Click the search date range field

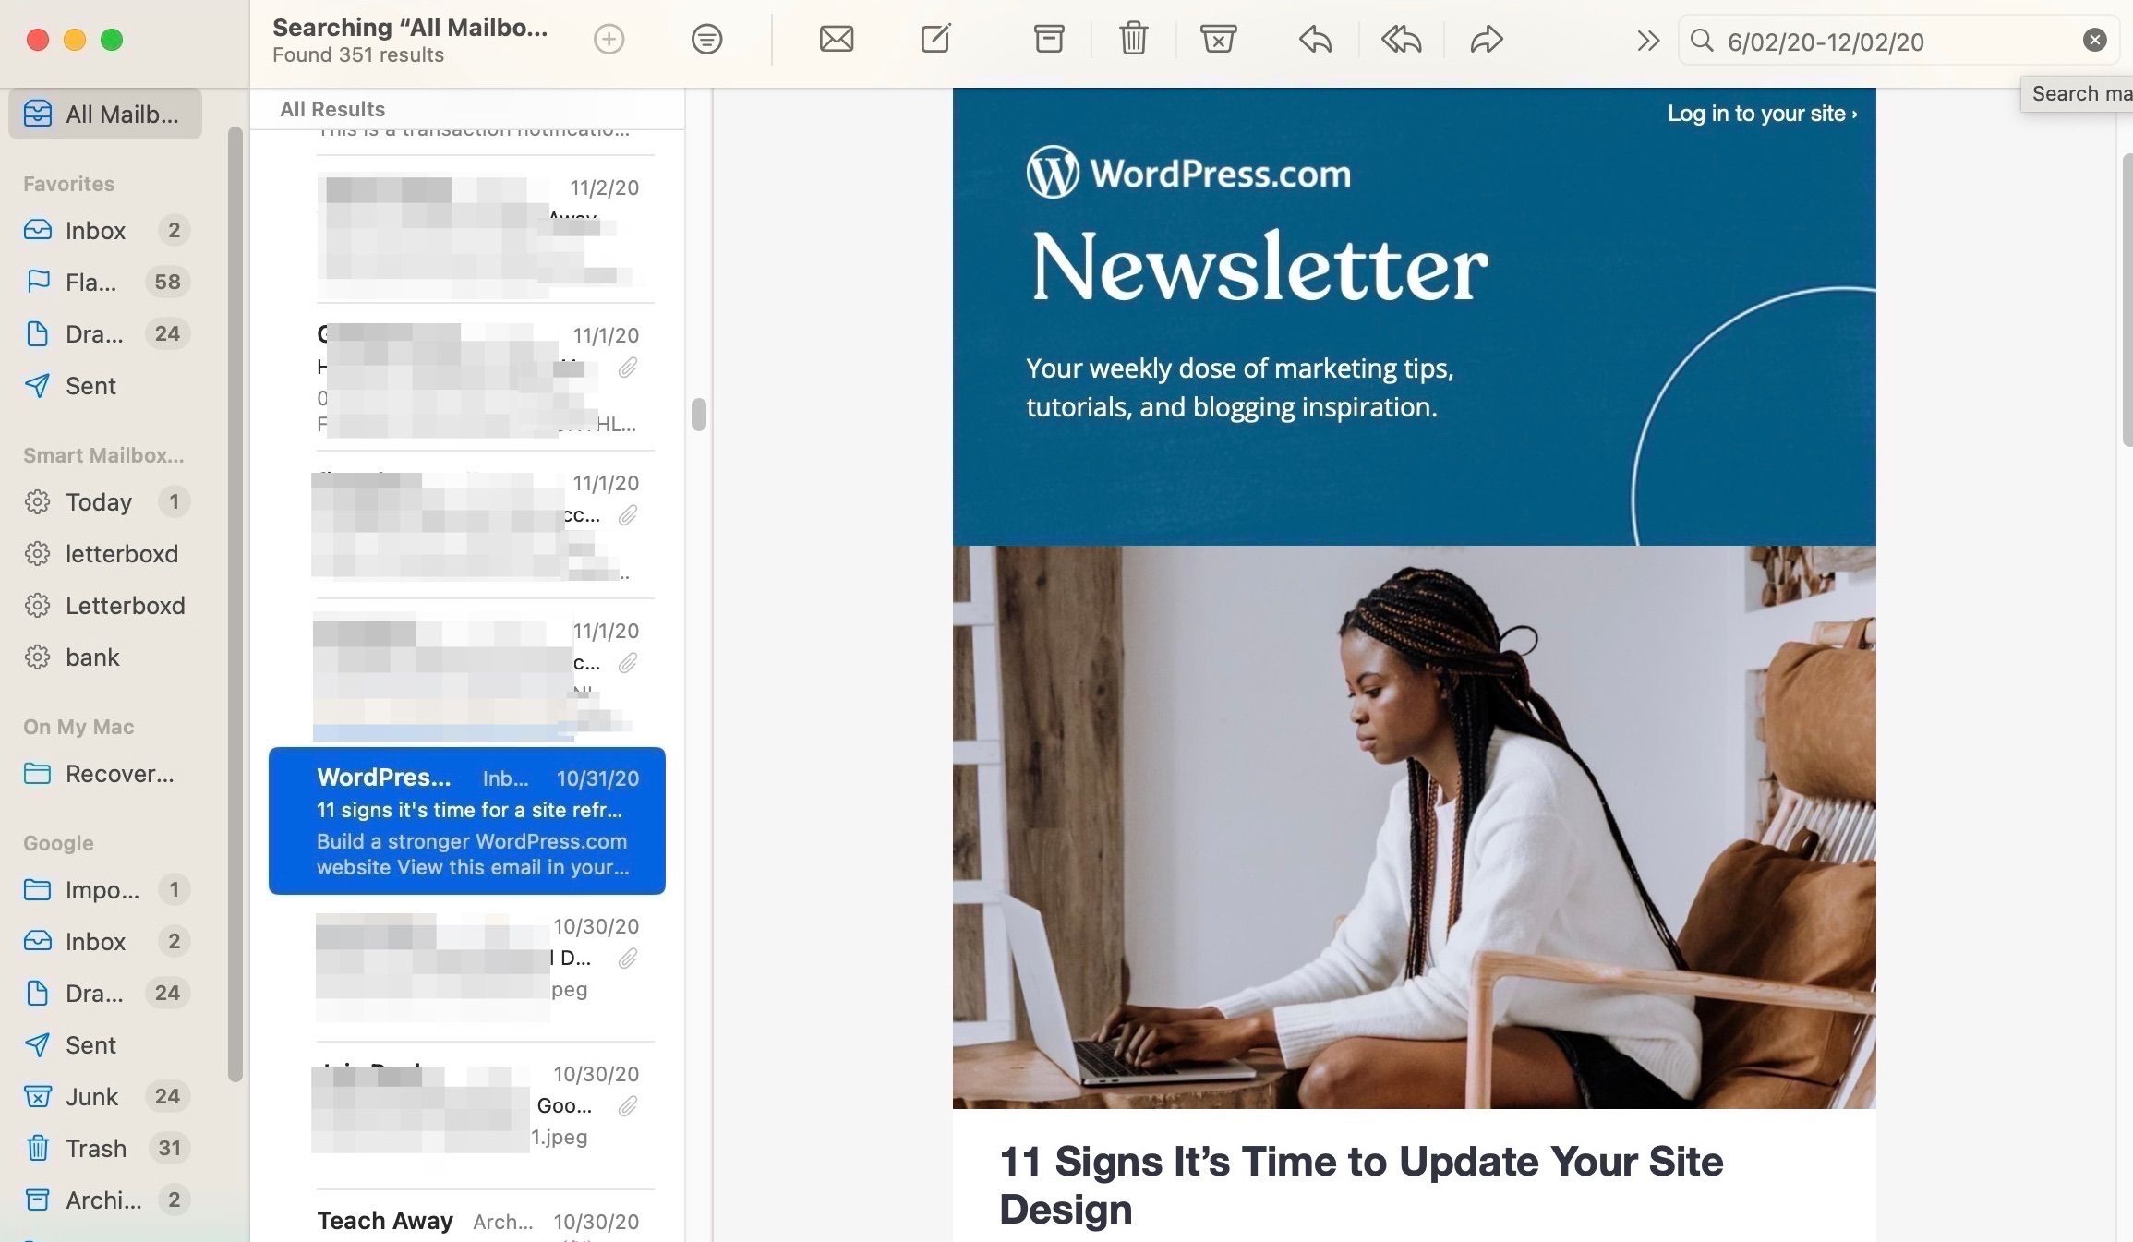click(1899, 40)
